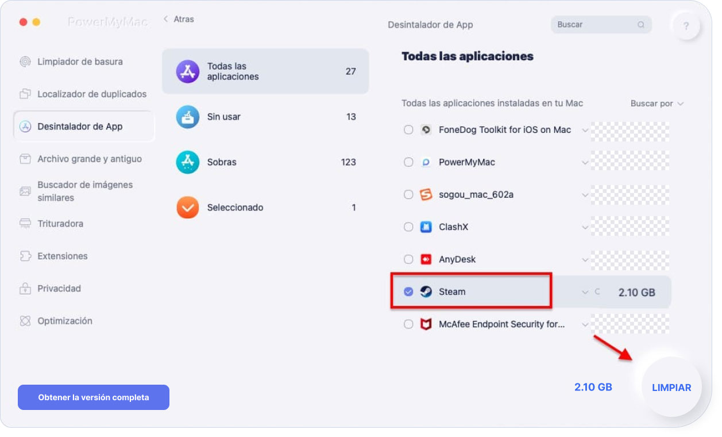
Task: Click the Buscar search field
Action: coord(594,25)
